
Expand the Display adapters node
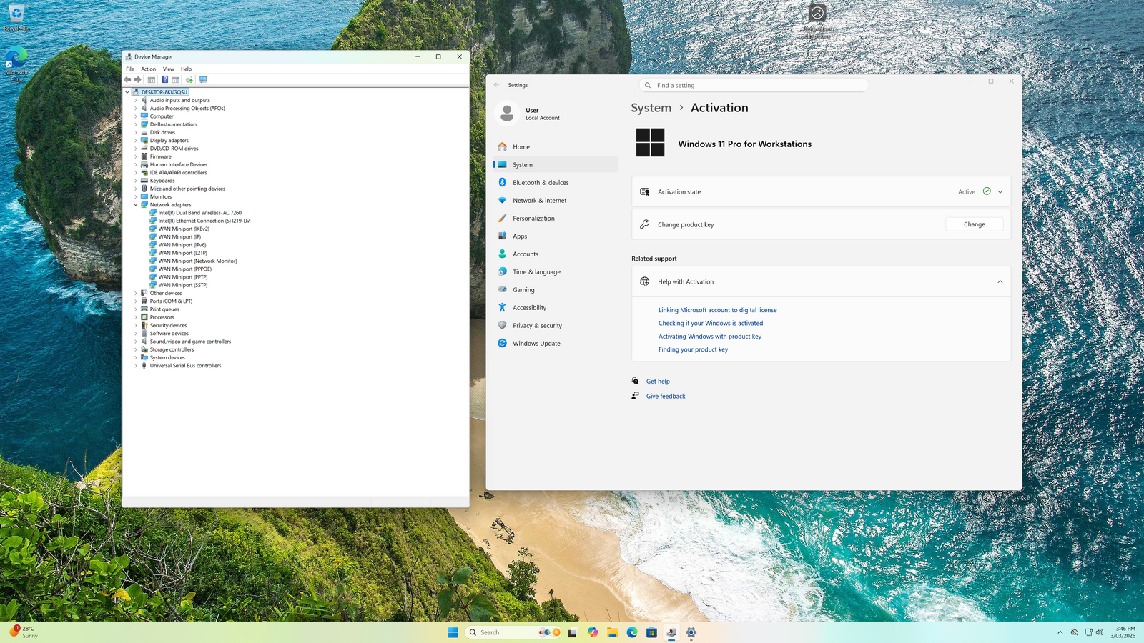[x=136, y=141]
